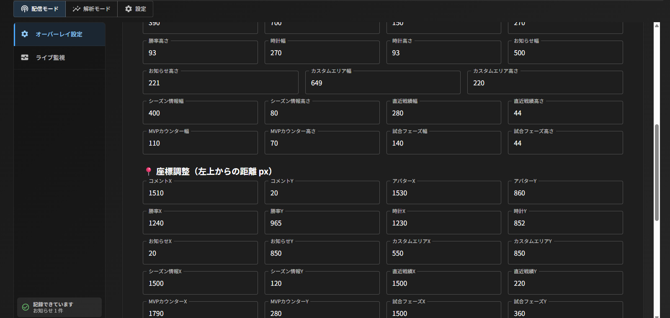Screen dimensions: 670x318
Task: Edit the 直近戦績幅 field
Action: tap(444, 113)
